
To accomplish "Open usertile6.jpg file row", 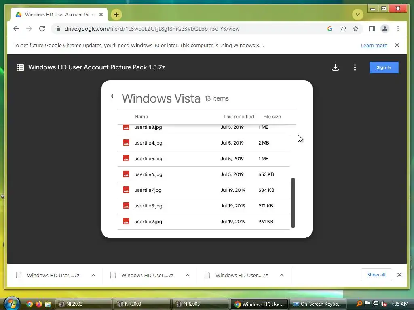I will [x=204, y=174].
